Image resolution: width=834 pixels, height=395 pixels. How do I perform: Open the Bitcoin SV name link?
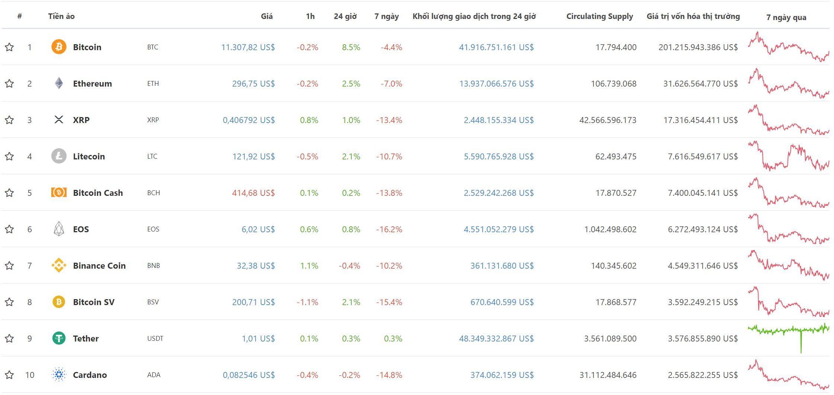point(94,302)
